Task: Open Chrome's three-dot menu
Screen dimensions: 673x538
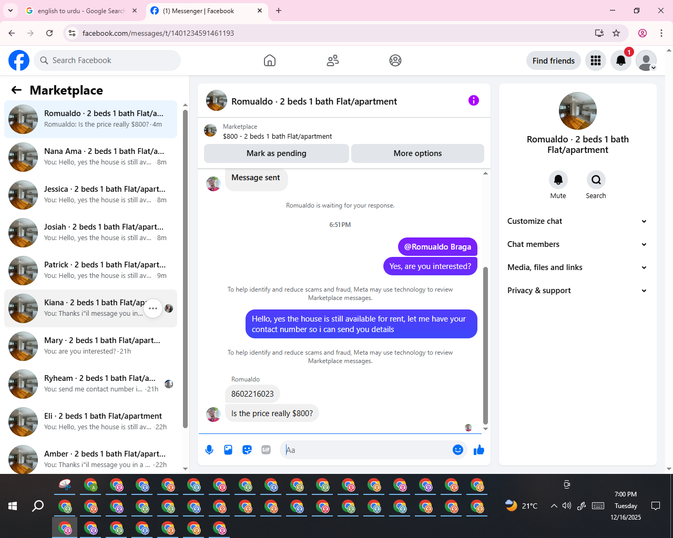Action: [x=661, y=33]
